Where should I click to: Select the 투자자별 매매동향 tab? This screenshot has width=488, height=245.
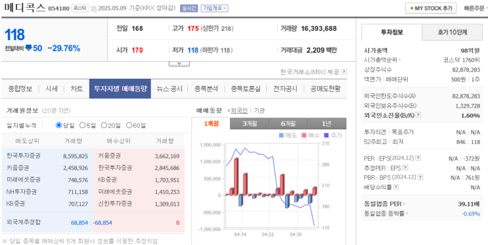coord(120,89)
